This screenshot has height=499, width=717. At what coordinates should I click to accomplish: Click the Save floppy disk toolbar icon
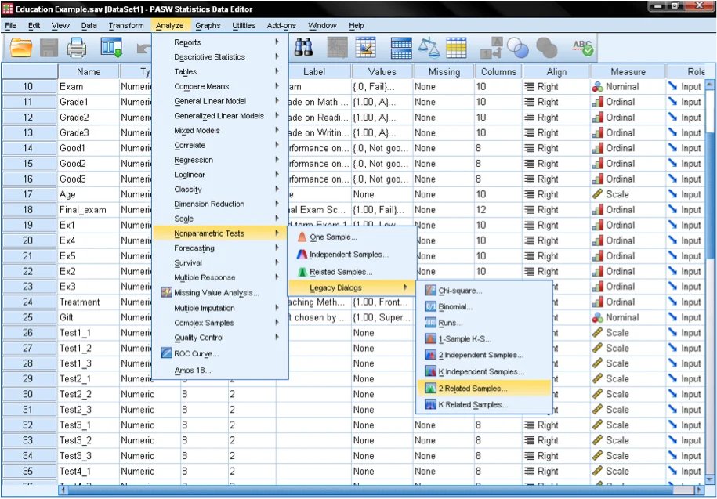click(x=49, y=48)
